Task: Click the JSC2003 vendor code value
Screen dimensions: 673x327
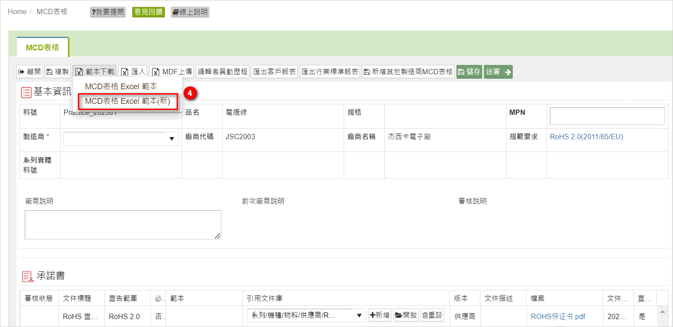Action: pos(240,137)
